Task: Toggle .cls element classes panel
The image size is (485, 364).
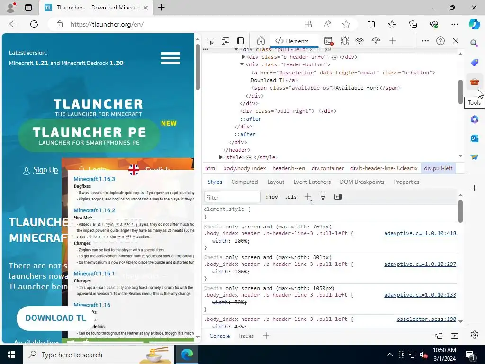Action: [x=291, y=197]
